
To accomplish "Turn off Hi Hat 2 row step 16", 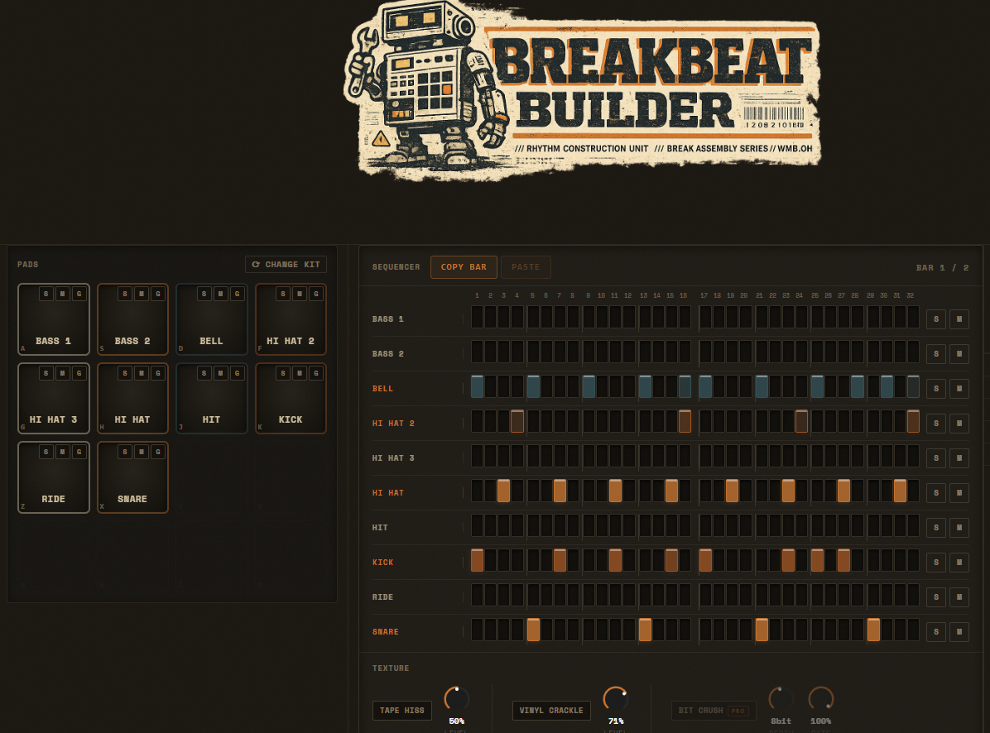I will [685, 421].
